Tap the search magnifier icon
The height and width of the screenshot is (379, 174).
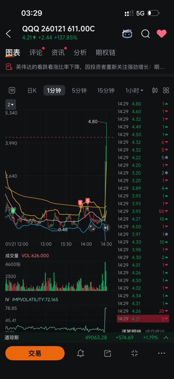(145, 34)
